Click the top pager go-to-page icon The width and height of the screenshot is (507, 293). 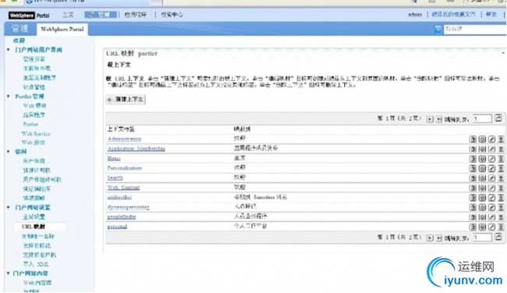point(498,118)
